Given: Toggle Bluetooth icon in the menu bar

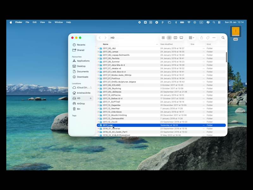Looking at the screenshot, I should click(x=176, y=22).
